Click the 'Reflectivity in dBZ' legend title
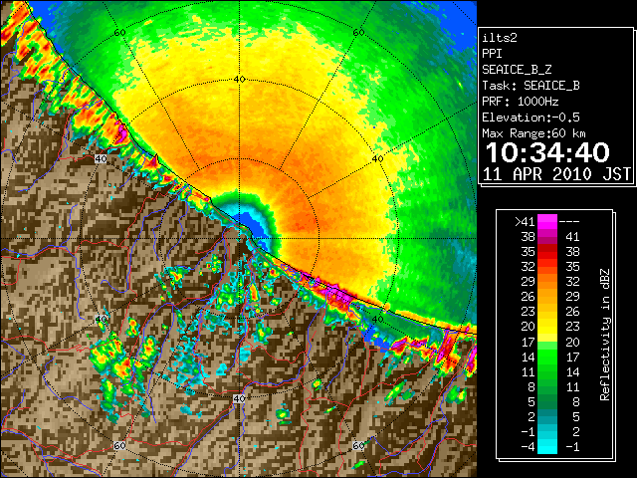Screen dimensions: 637x478 605,335
